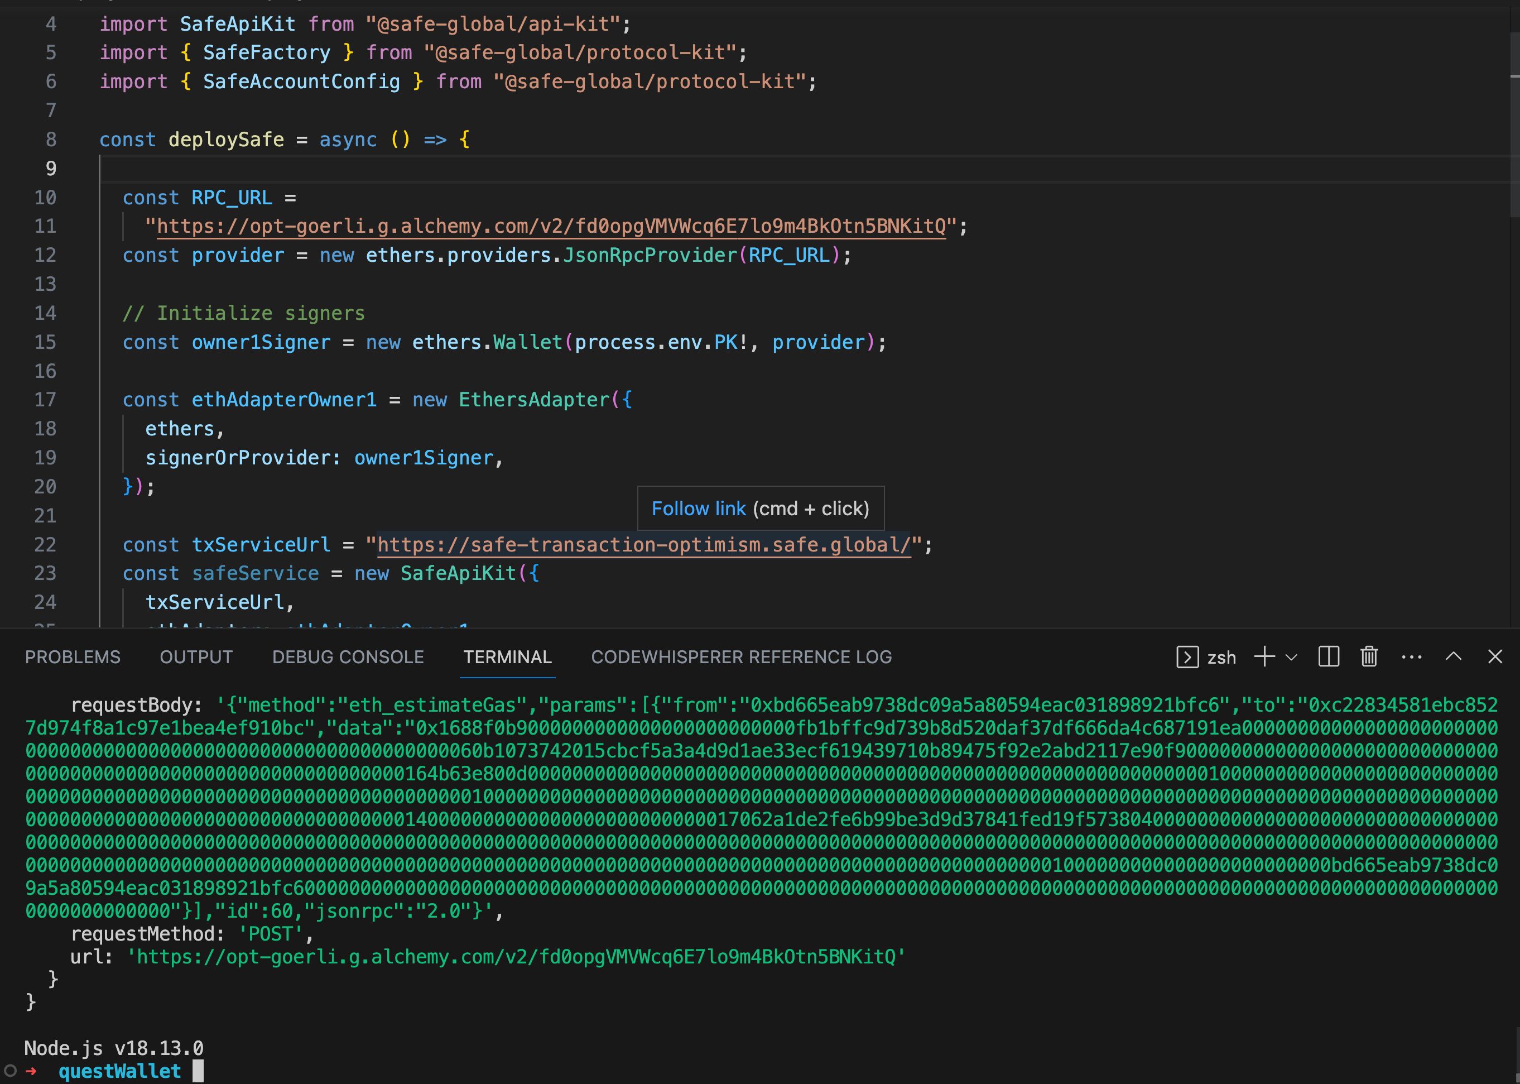
Task: Click "@safe-global/api-kit" import string
Action: pyautogui.click(x=493, y=24)
